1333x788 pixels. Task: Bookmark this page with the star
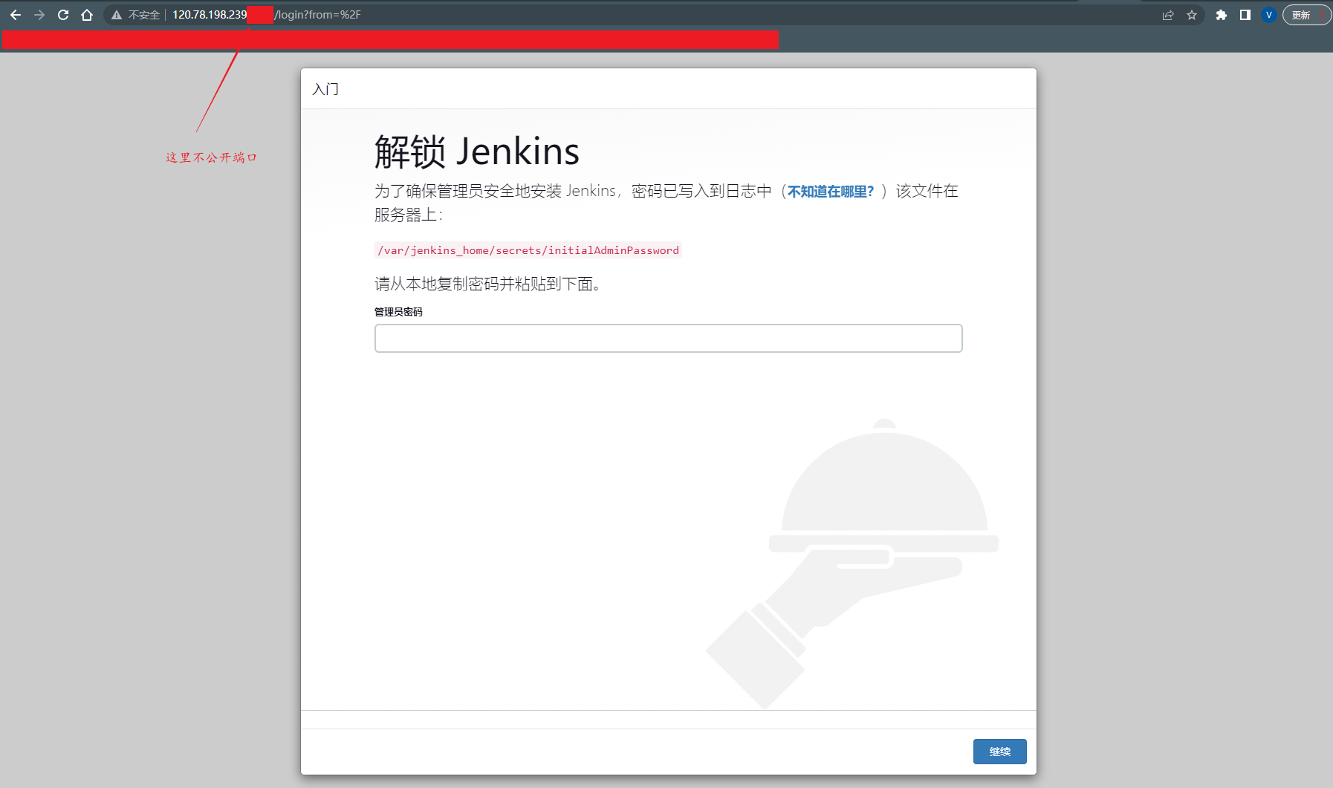click(x=1192, y=15)
